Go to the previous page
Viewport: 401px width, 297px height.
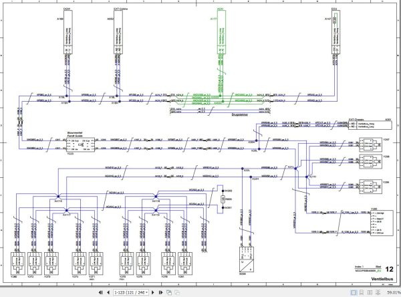tap(108, 292)
